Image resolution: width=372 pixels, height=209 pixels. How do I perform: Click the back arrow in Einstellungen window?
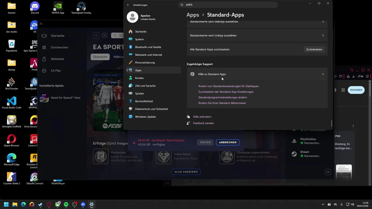(x=128, y=5)
